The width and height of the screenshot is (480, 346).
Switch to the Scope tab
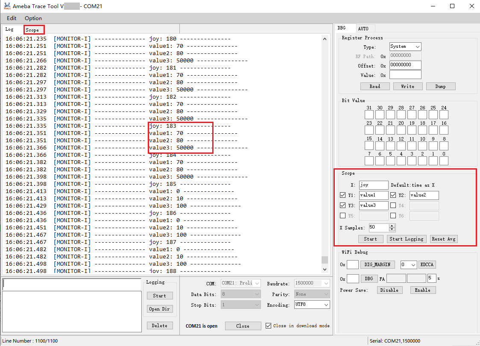tap(32, 30)
